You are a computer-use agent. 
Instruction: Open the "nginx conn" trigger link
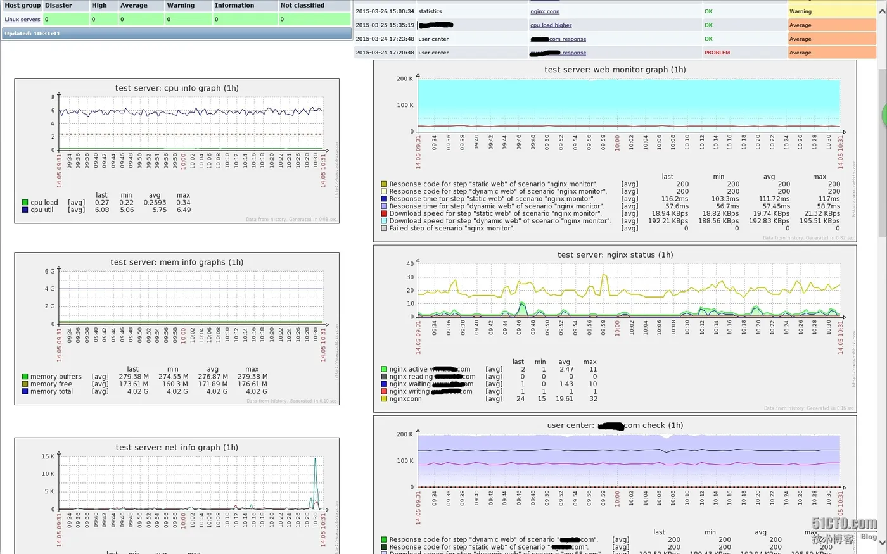(x=545, y=11)
